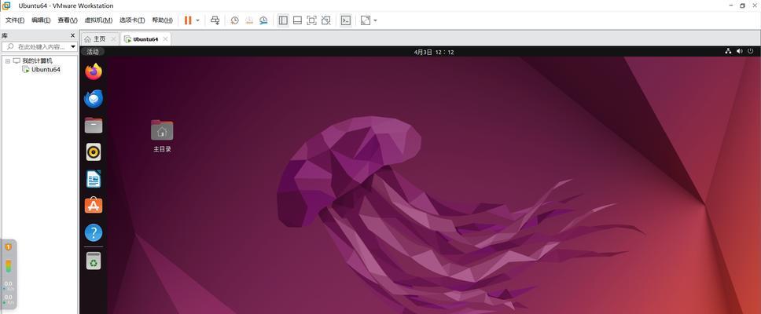Click the VMware logo in the title bar
This screenshot has height=314, width=761.
(x=6, y=5)
